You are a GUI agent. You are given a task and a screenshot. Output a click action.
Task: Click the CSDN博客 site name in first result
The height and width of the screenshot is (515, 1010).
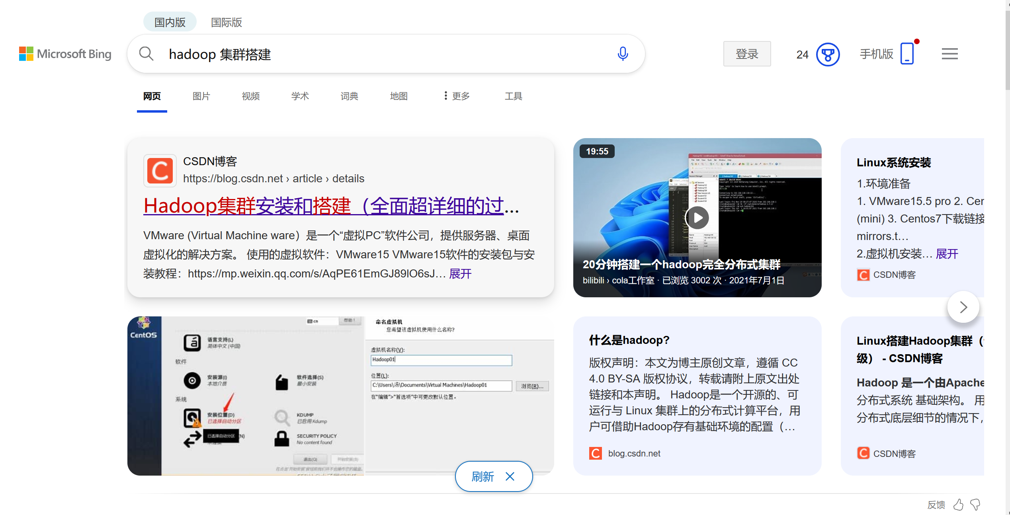[x=210, y=161]
